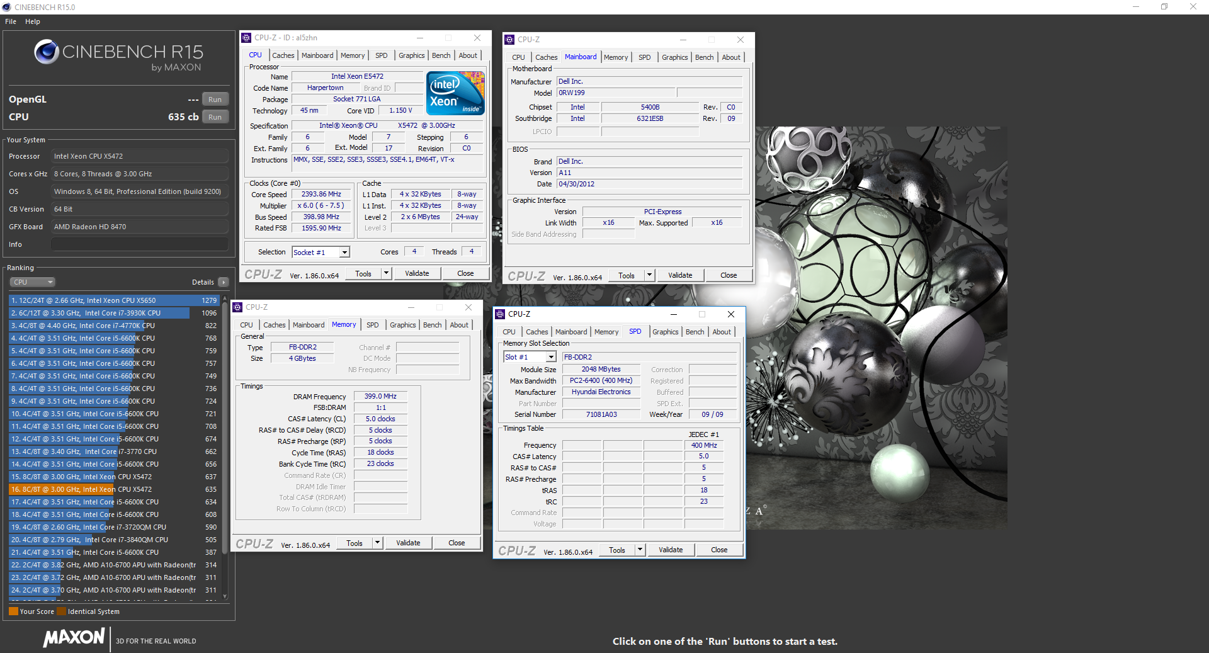This screenshot has width=1209, height=653.
Task: Expand the Tools arrow in the CPU tab window
Action: coord(386,273)
